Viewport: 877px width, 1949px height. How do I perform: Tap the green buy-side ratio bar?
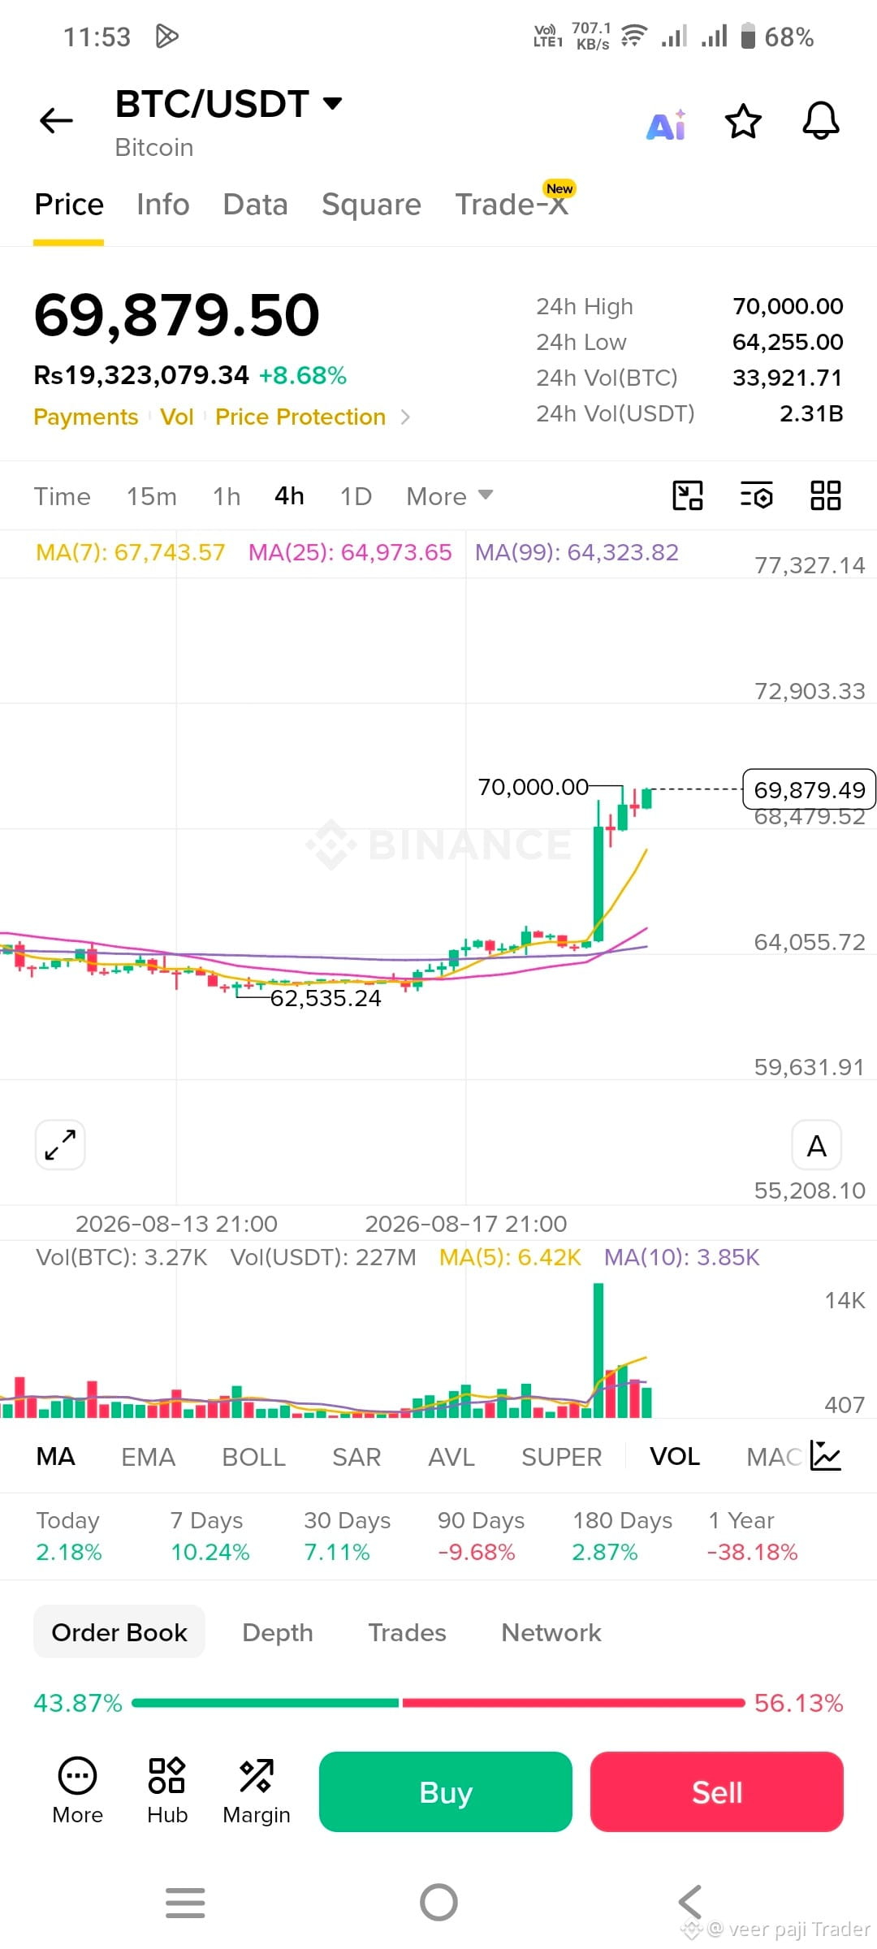[x=266, y=1703]
